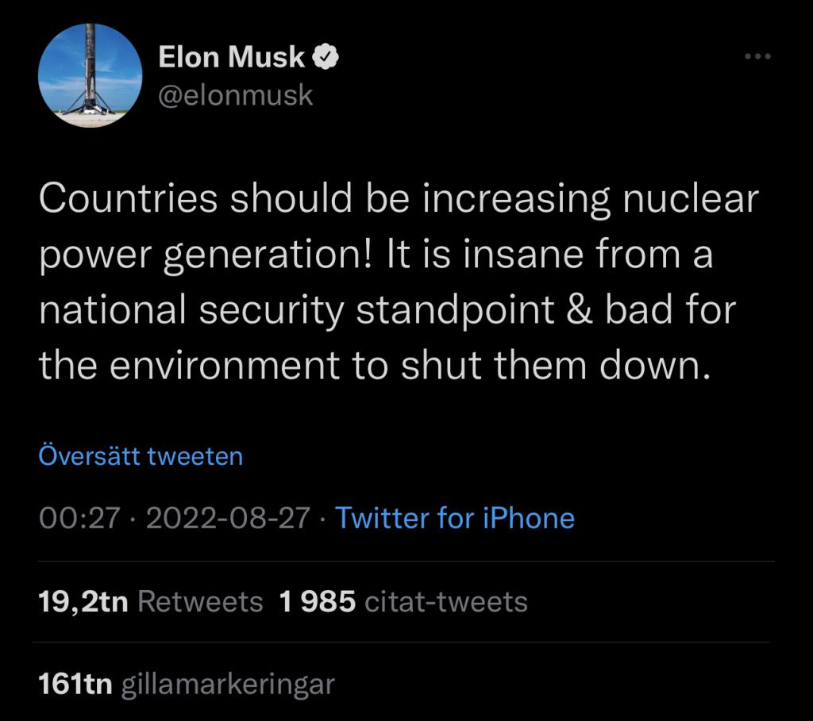
Task: Open the Twitter for iPhone source link
Action: pos(455,518)
